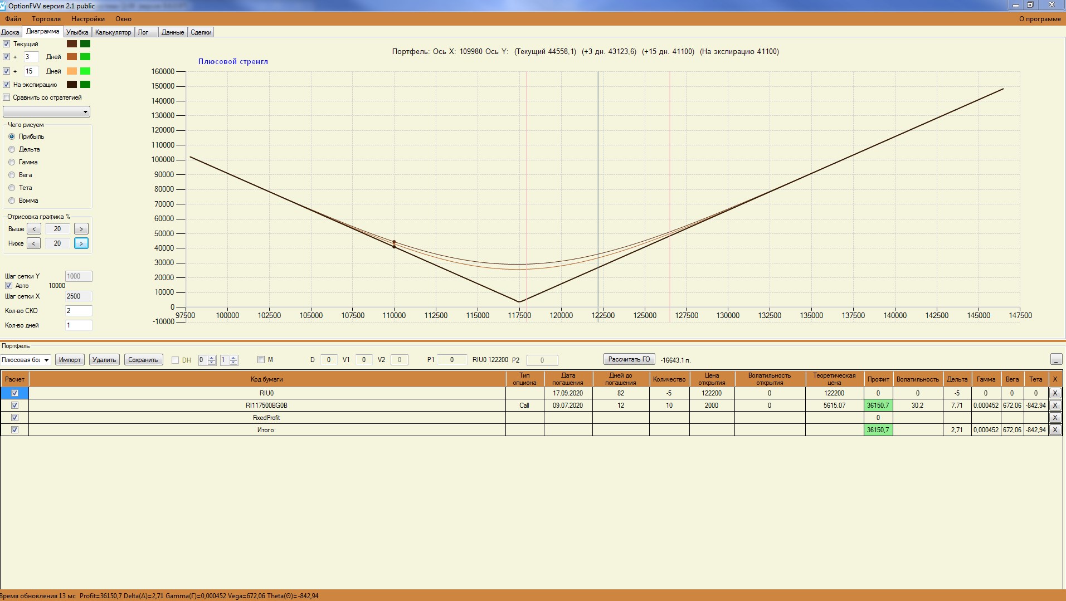Select the Вомма radio button
The width and height of the screenshot is (1066, 601).
pyautogui.click(x=12, y=201)
